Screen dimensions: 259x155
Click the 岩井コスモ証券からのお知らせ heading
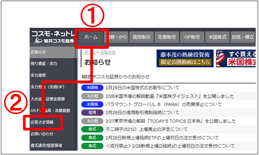click(x=116, y=77)
